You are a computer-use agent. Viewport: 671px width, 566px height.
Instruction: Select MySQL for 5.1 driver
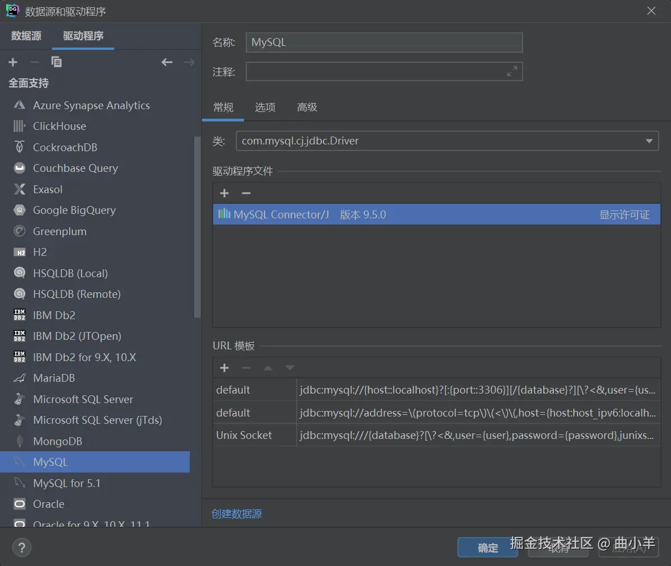point(95,483)
